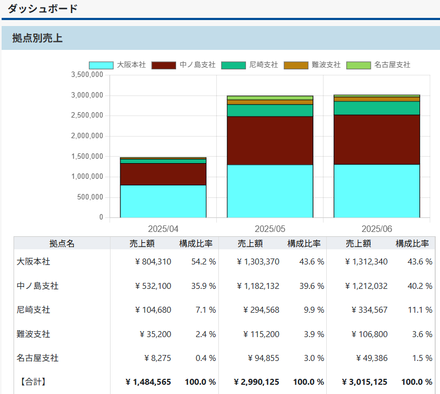
Task: Click the cyan 大阪本社 legend swatch
Action: (x=101, y=65)
